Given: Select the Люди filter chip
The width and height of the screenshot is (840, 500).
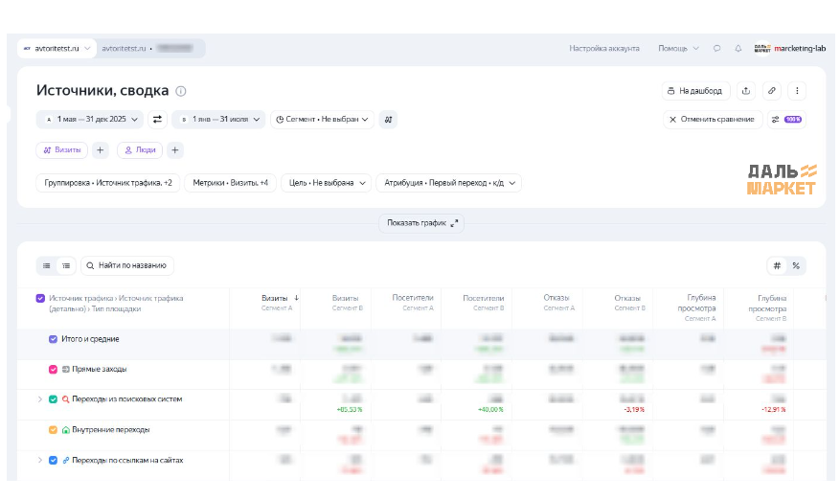Looking at the screenshot, I should 140,150.
